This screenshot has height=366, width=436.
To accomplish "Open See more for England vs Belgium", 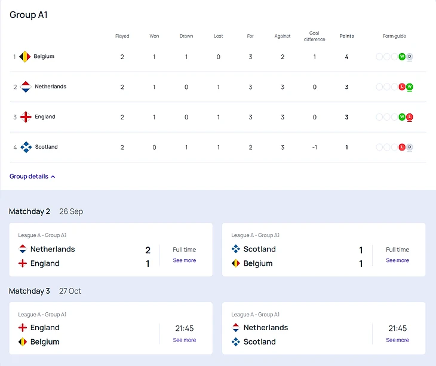I will pos(184,340).
